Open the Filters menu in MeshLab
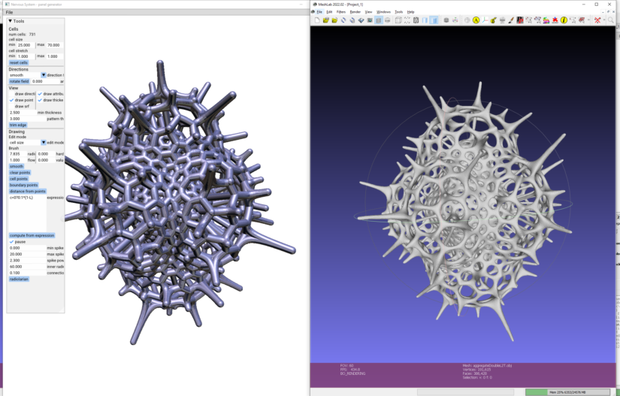Image resolution: width=620 pixels, height=396 pixels. [x=341, y=12]
